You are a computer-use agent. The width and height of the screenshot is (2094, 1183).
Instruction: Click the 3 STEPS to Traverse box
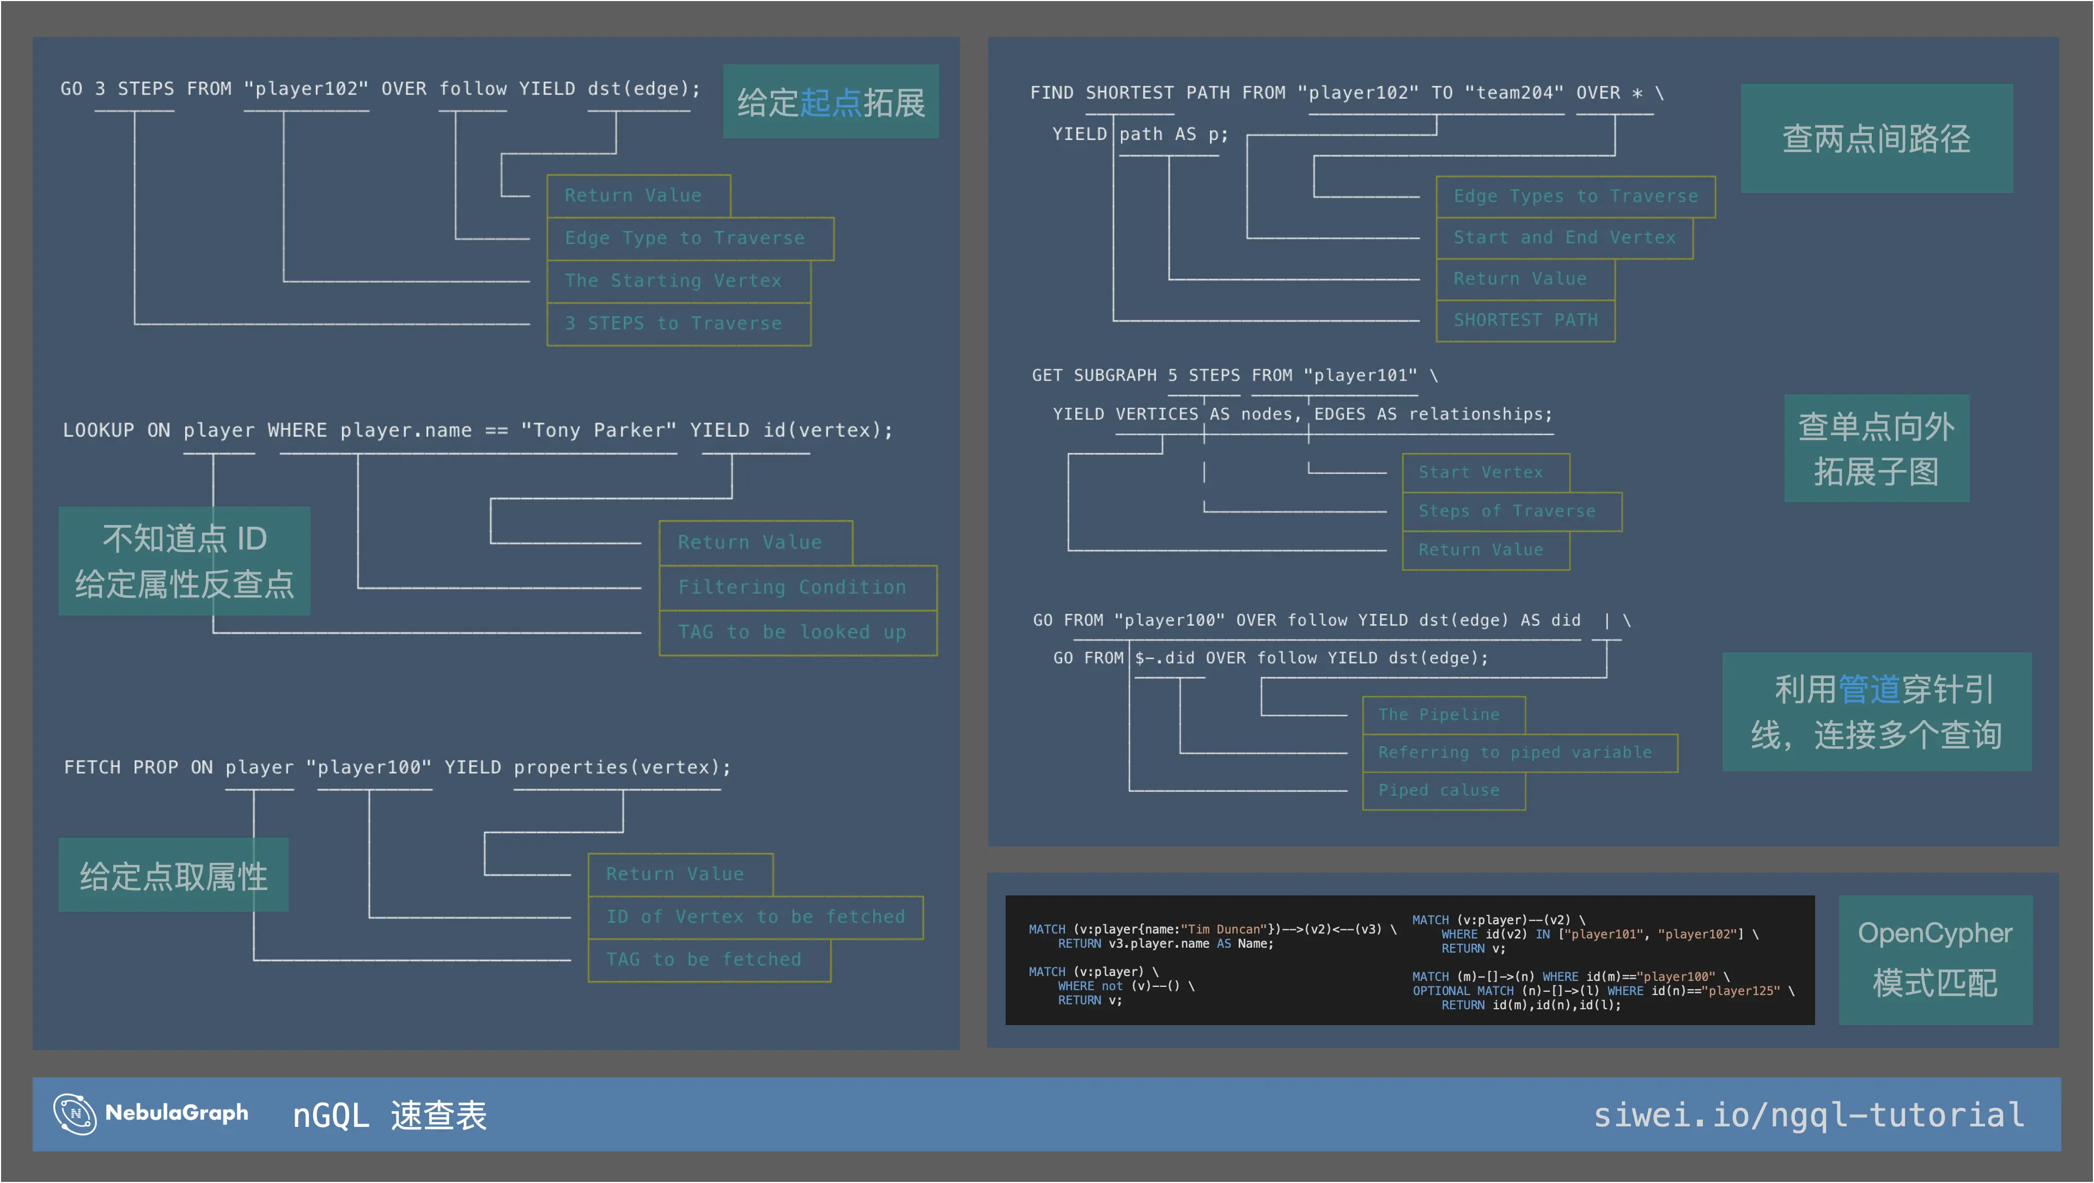click(678, 324)
